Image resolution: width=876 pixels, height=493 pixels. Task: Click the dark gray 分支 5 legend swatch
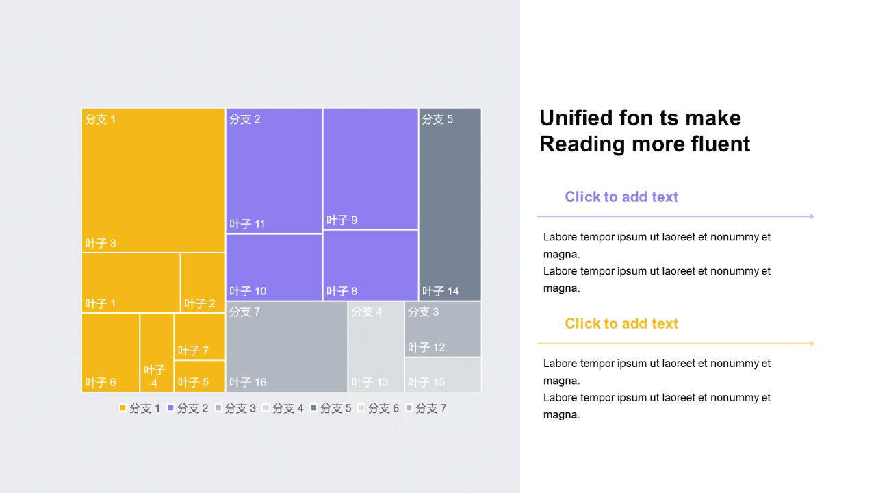coord(314,408)
